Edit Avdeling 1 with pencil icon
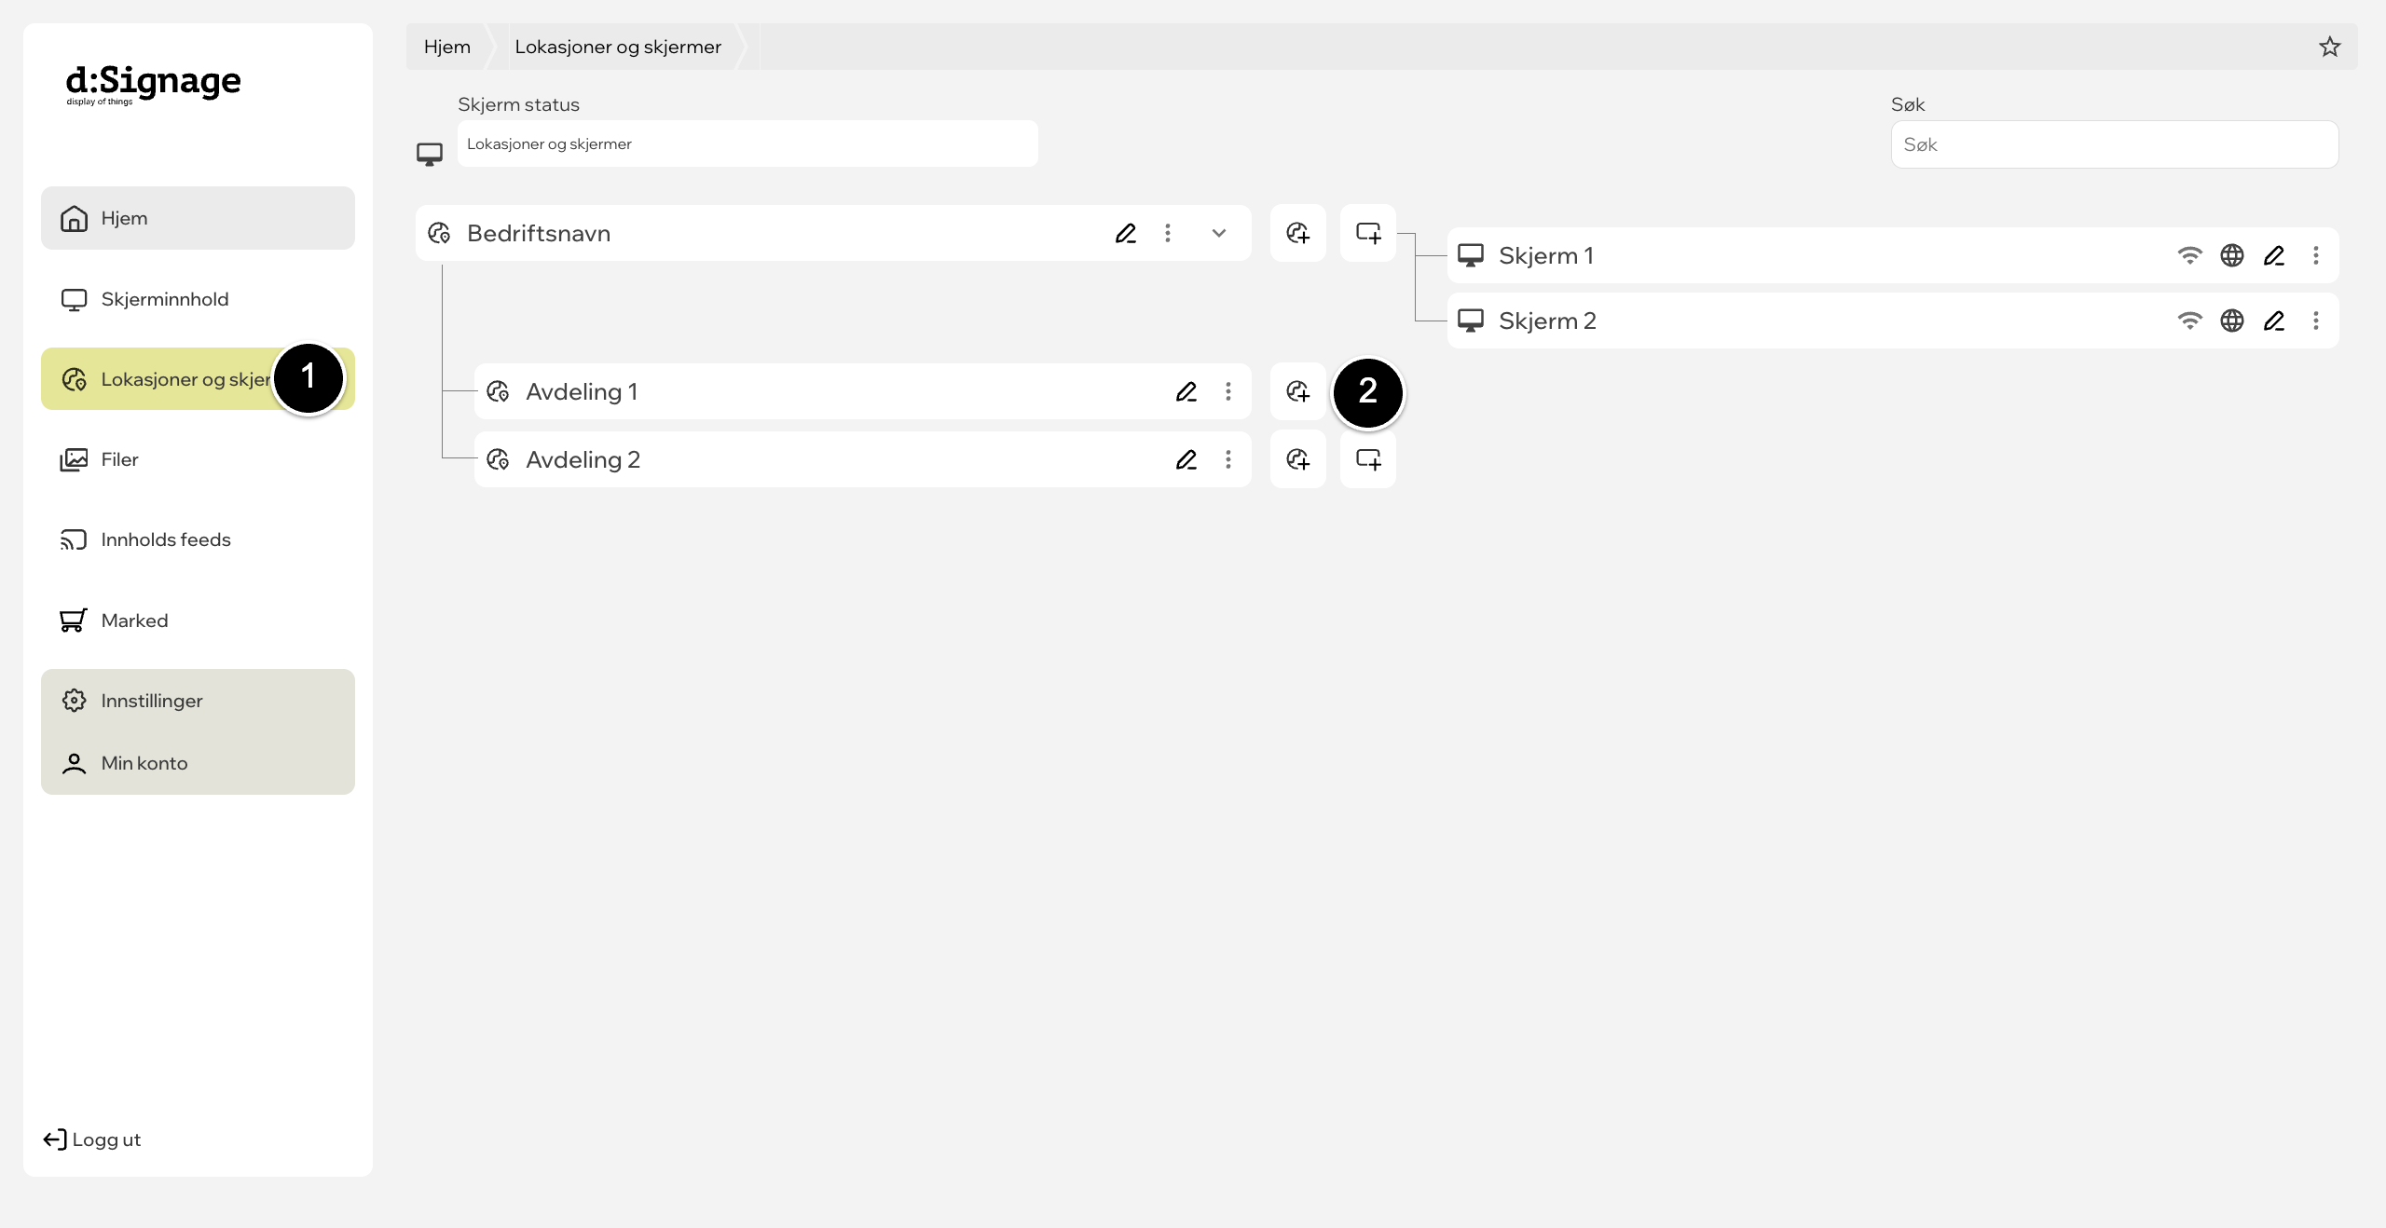The width and height of the screenshot is (2386, 1228). 1186,391
